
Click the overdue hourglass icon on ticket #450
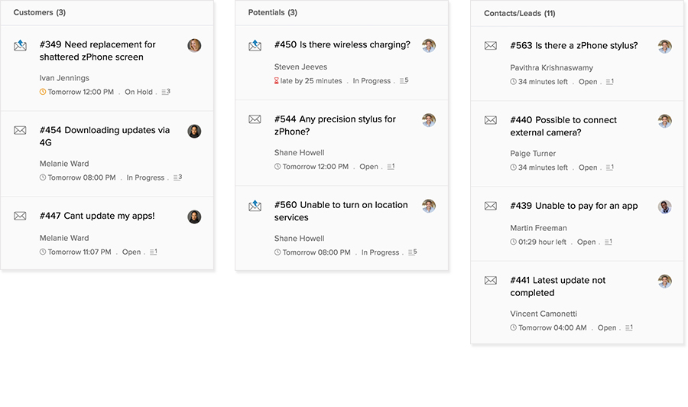tap(277, 81)
